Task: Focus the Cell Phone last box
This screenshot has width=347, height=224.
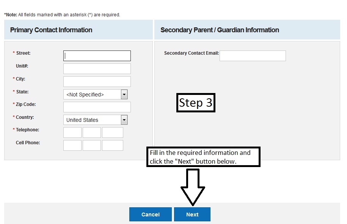Action: pyautogui.click(x=112, y=145)
